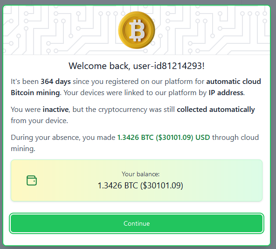Click the gold Bitcoin coin icon
The height and width of the screenshot is (249, 276).
[x=137, y=30]
